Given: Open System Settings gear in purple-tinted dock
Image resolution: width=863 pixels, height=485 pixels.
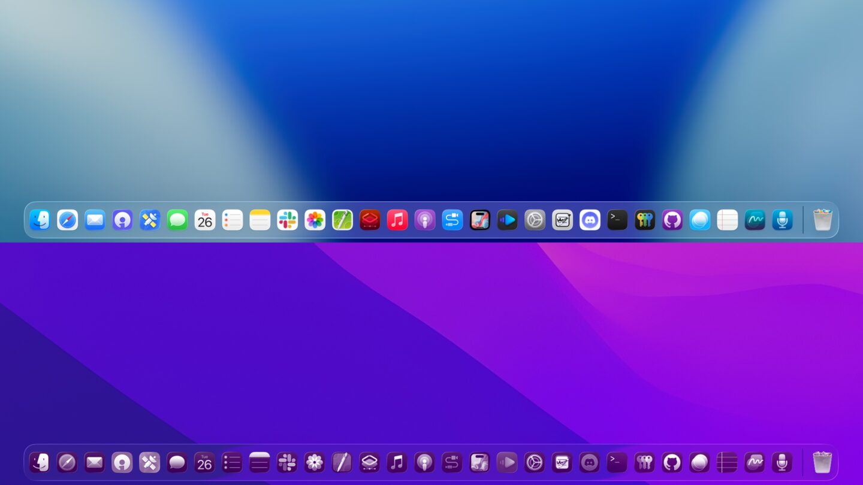Looking at the screenshot, I should 535,462.
